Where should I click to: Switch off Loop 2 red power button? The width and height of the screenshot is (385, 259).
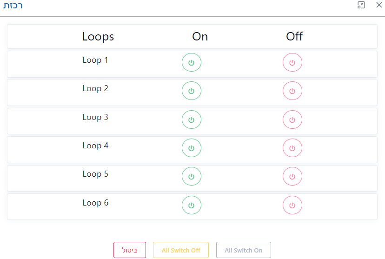tap(292, 91)
